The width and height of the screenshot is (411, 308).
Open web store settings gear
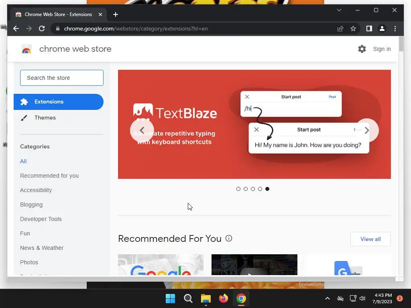(362, 49)
